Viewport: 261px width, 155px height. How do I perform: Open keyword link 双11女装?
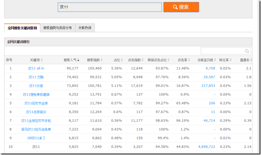(x=36, y=86)
